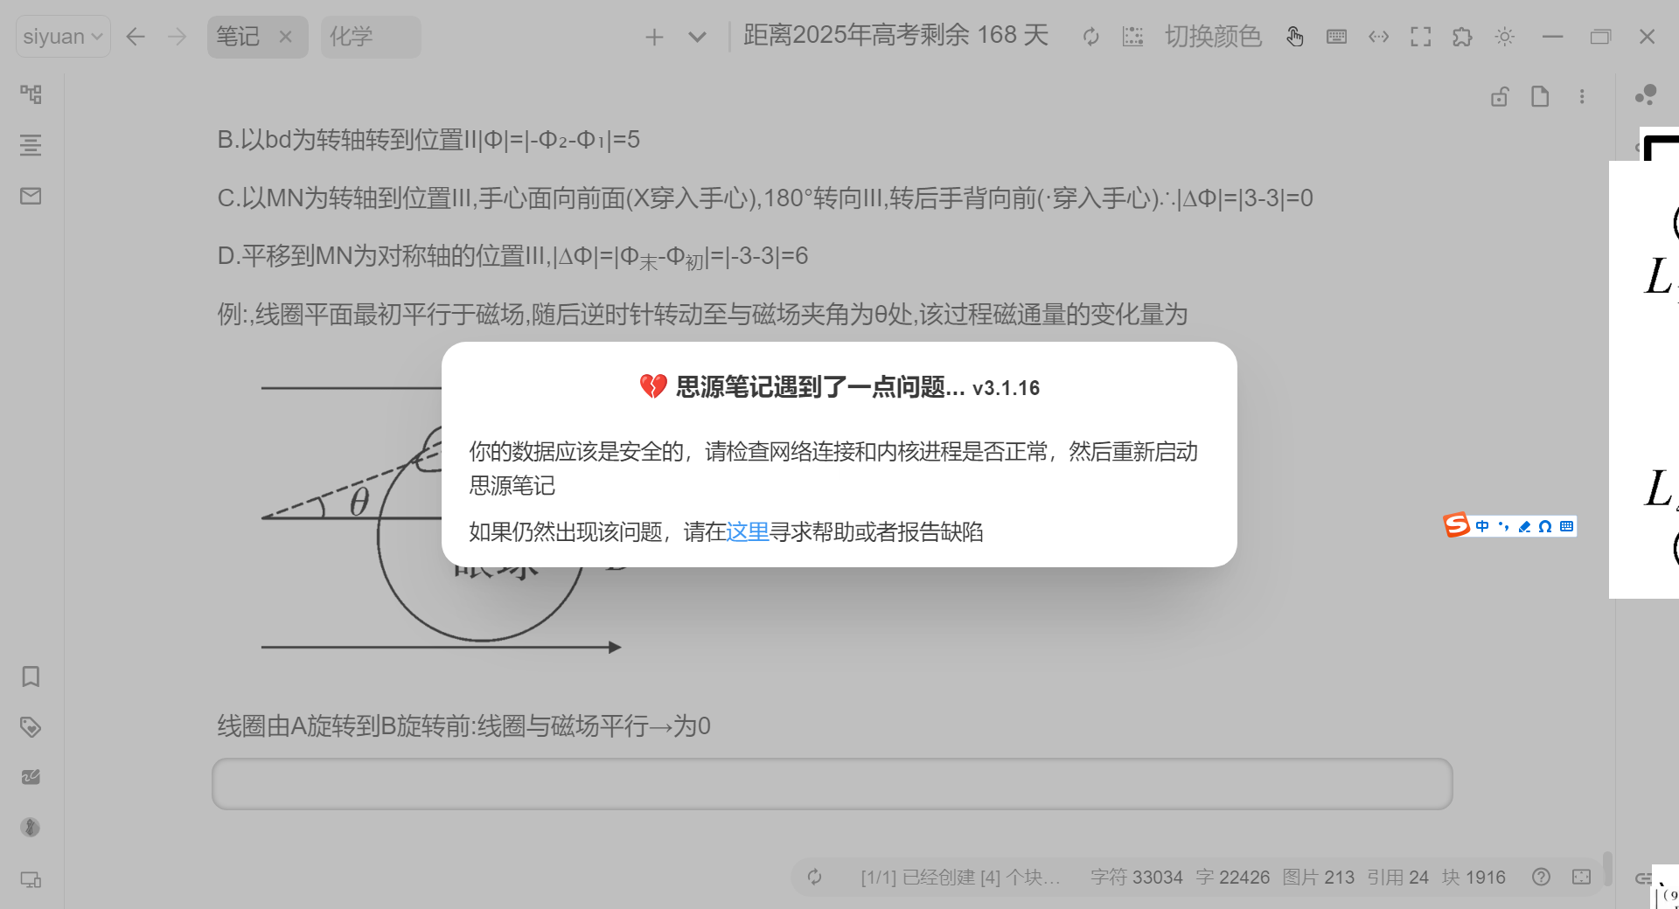1679x909 pixels.
Task: Switch to the 笔记 tab
Action: click(x=238, y=37)
